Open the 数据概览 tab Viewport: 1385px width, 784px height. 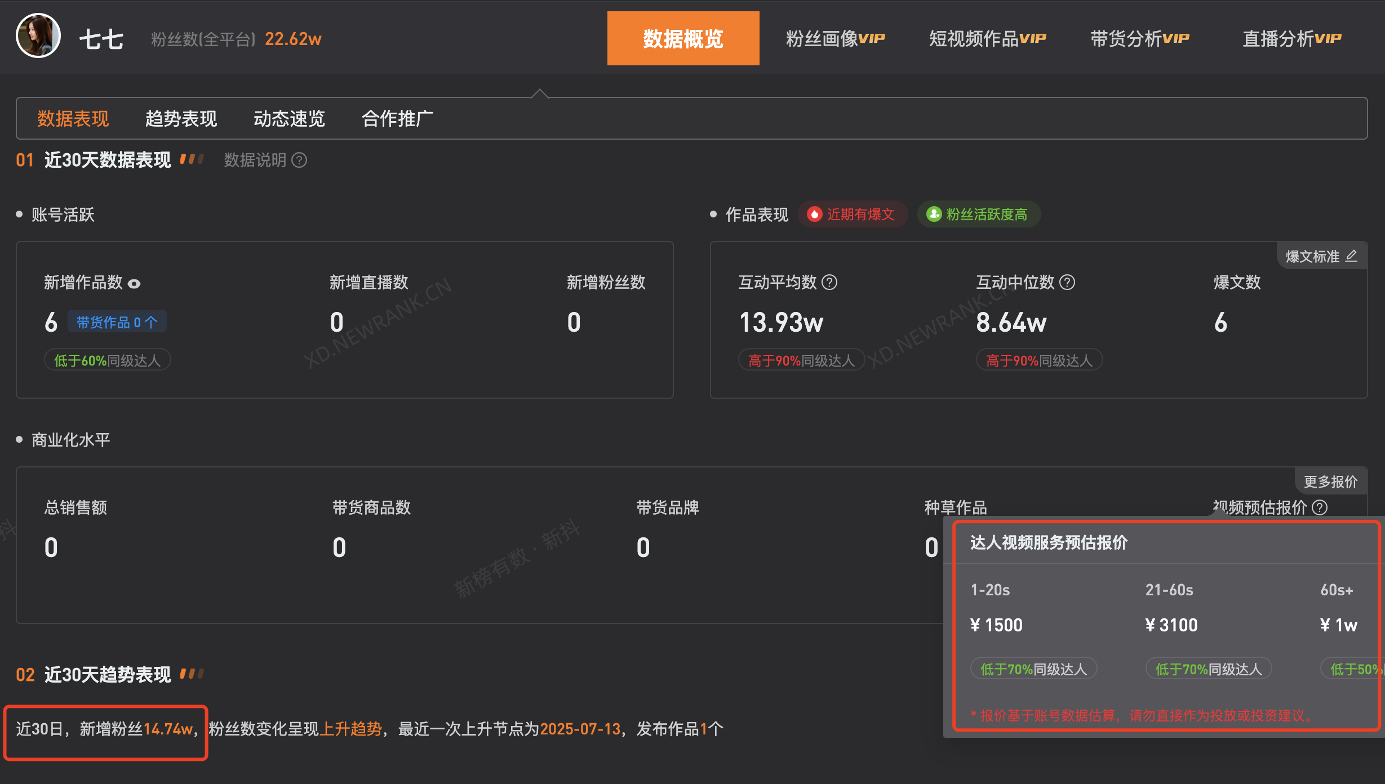pyautogui.click(x=683, y=38)
